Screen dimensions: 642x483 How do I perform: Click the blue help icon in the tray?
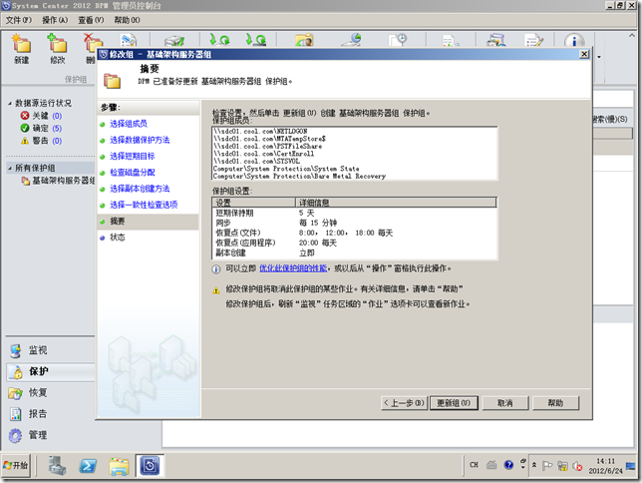pyautogui.click(x=508, y=465)
